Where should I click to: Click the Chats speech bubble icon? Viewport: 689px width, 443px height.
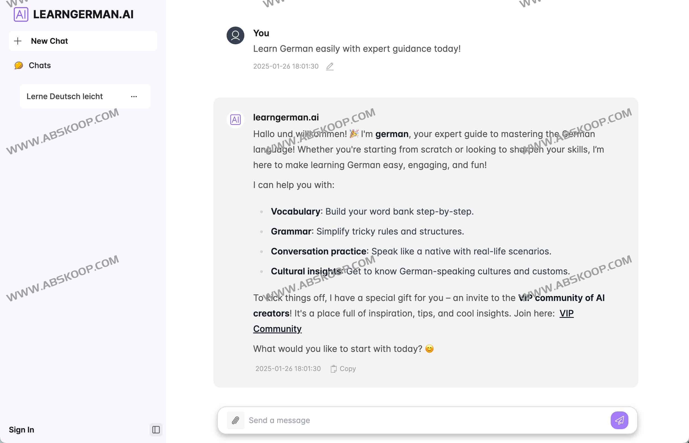click(x=18, y=65)
